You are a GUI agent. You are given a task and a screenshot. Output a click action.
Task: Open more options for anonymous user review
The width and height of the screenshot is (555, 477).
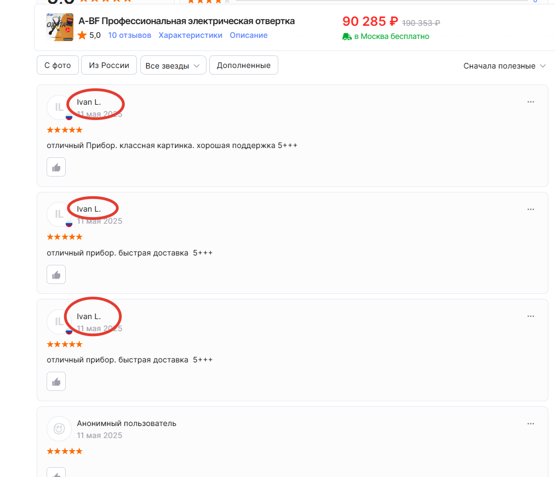530,423
